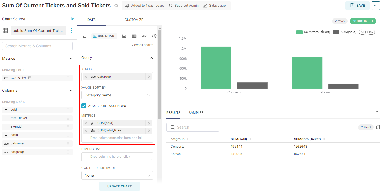Select the line chart type icon
This screenshot has width=383, height=193.
tap(85, 36)
